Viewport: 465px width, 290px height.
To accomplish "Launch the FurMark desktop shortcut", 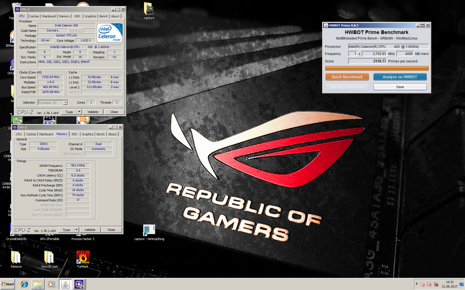I will point(83,259).
